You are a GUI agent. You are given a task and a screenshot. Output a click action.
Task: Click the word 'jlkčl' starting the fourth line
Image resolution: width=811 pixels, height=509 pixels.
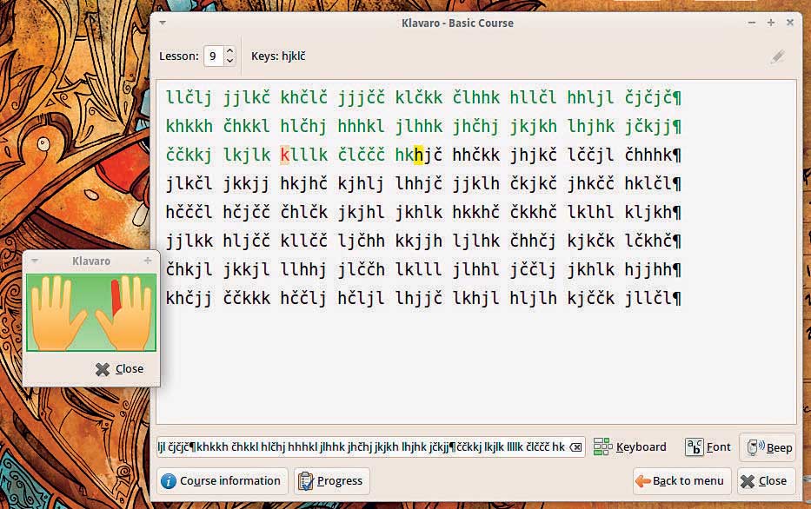189,183
